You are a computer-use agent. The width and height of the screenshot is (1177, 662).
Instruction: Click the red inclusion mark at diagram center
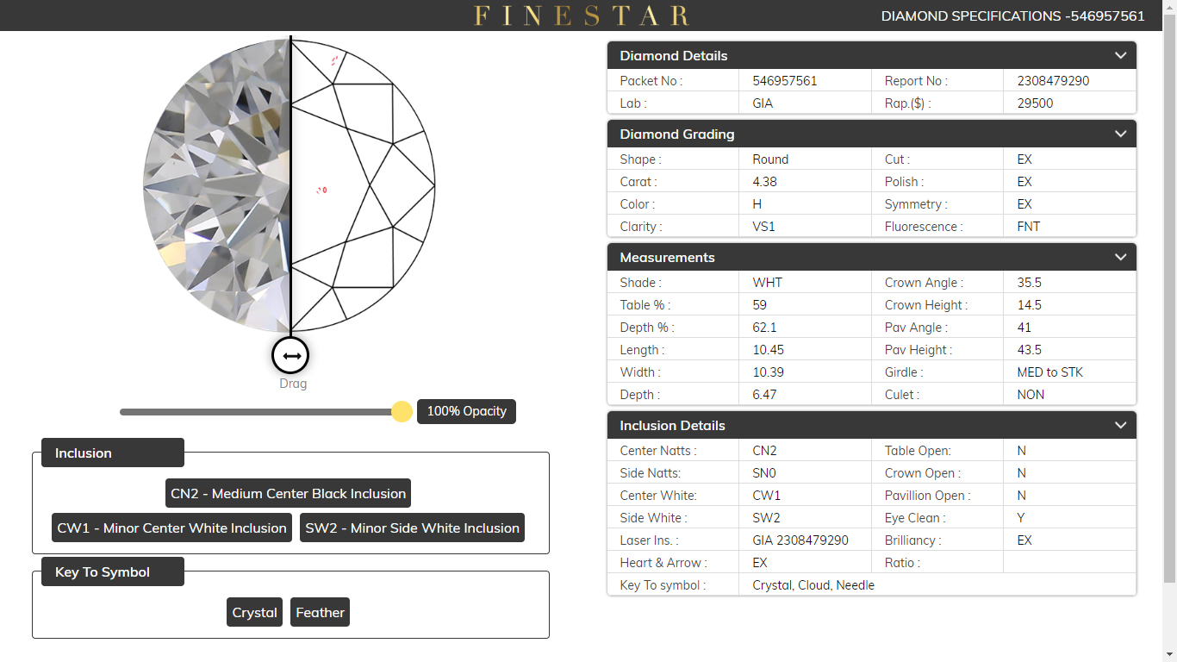(x=321, y=190)
